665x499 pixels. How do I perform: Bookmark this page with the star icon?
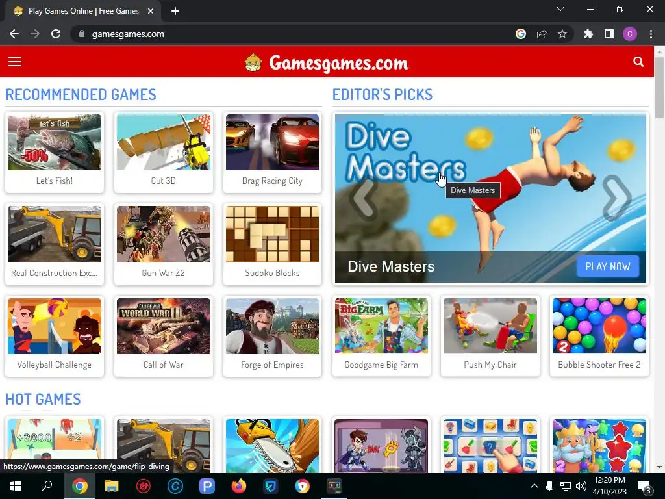pos(562,34)
